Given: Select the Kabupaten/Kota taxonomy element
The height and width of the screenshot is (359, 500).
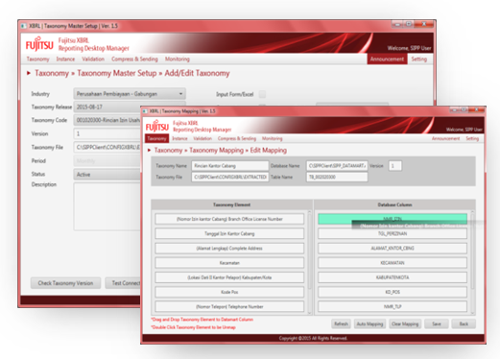Looking at the screenshot, I should (229, 277).
